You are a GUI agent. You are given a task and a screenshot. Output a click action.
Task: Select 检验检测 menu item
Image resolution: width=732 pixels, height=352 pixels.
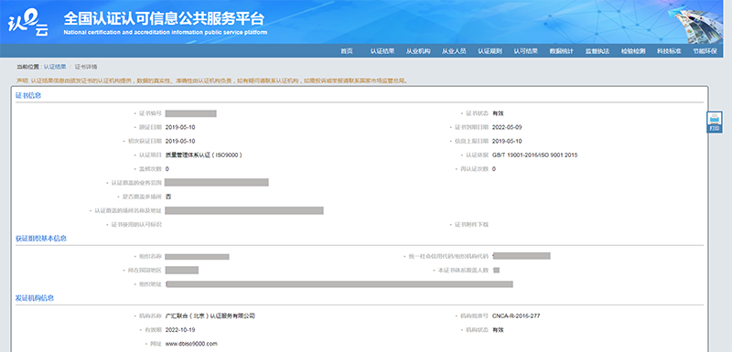[633, 51]
